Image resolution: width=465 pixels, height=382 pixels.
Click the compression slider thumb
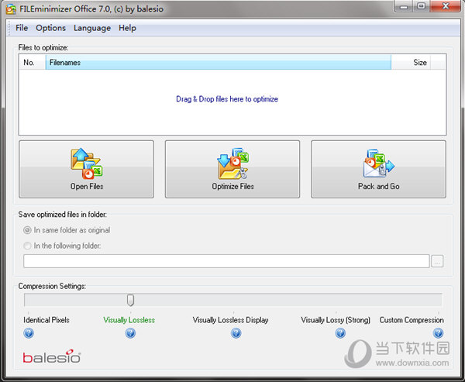click(x=130, y=300)
